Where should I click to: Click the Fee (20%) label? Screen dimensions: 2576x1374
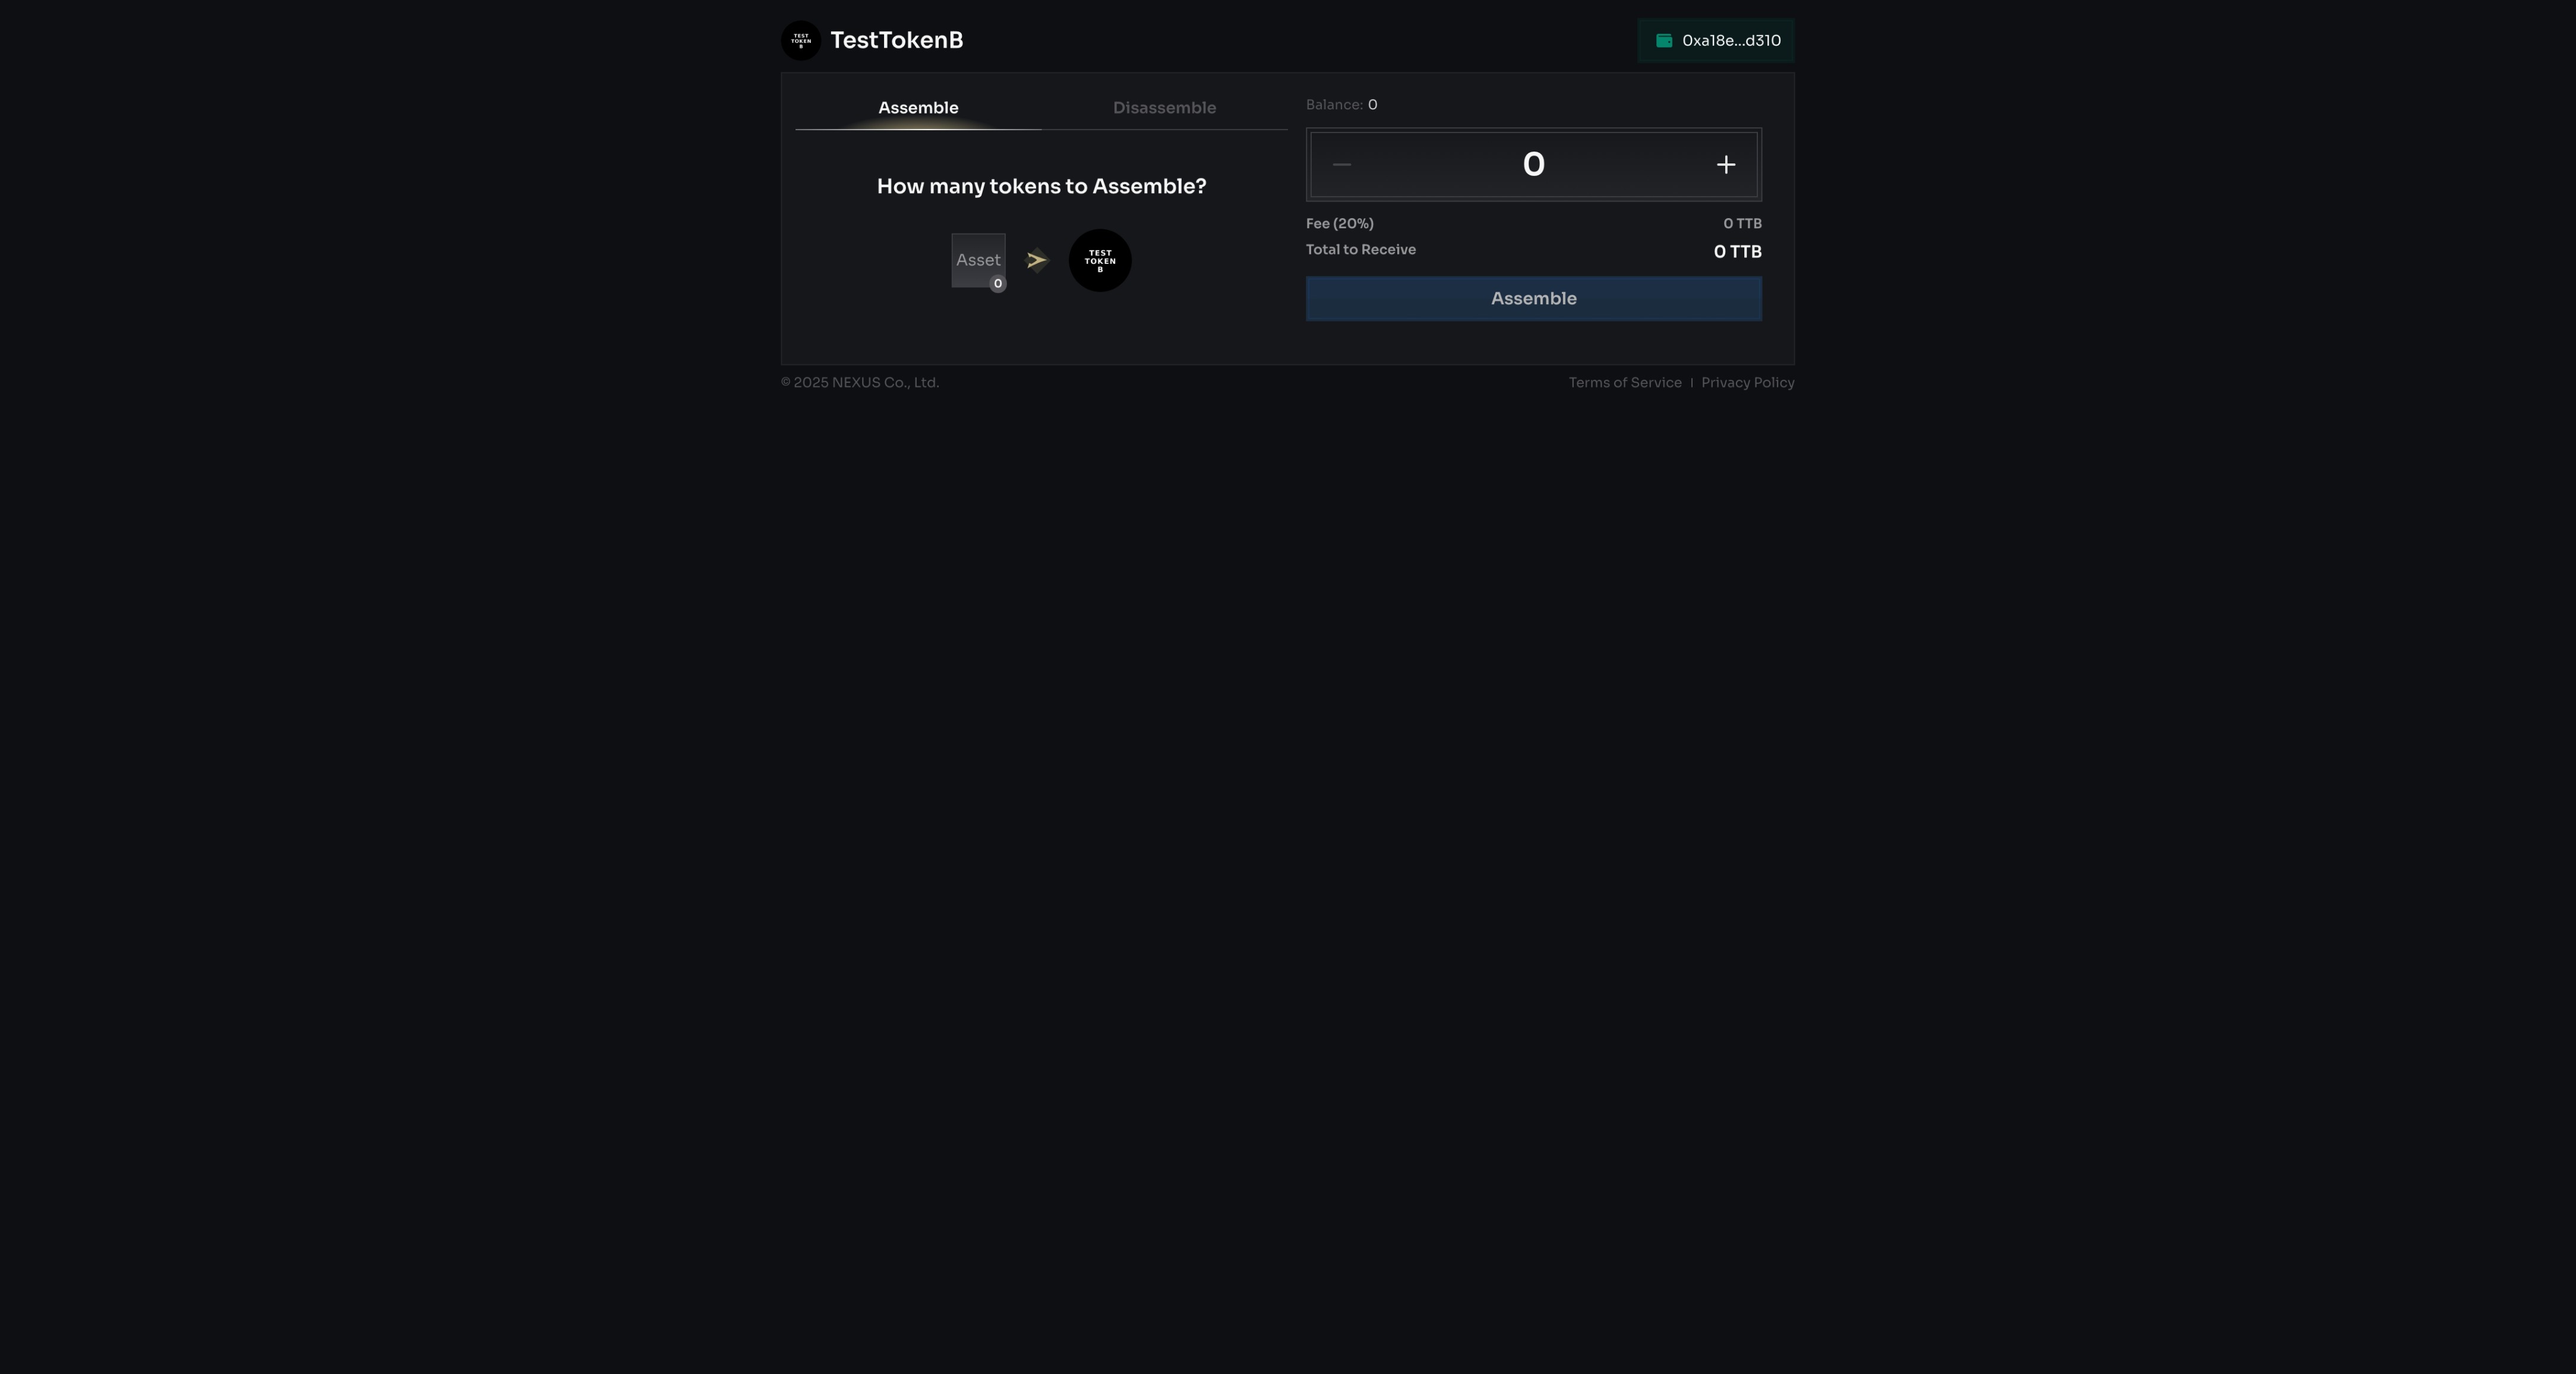(x=1339, y=224)
